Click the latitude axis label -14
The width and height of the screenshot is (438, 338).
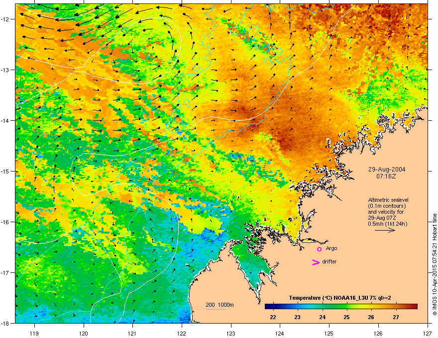point(5,120)
